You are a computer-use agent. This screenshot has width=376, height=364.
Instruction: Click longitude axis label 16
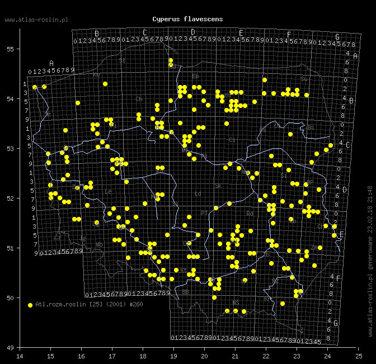pyautogui.click(x=81, y=356)
